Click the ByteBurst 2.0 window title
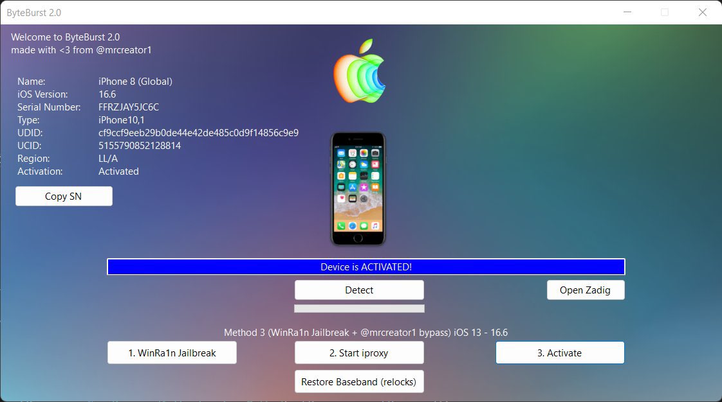This screenshot has width=722, height=402. point(34,13)
